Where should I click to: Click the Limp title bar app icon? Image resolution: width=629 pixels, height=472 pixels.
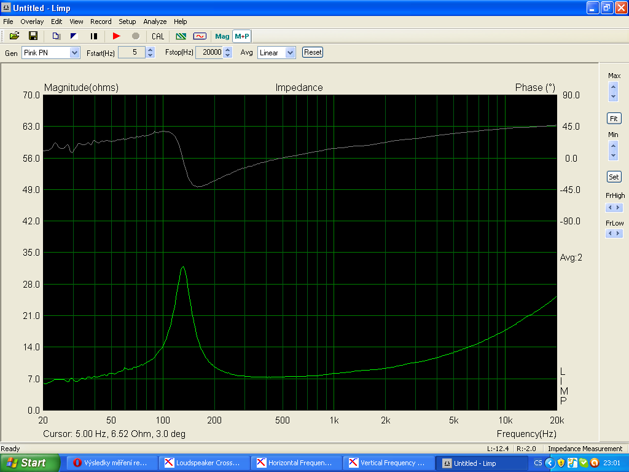6,7
